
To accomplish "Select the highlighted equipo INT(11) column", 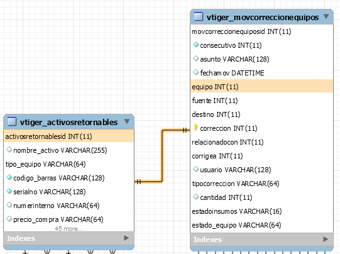I will click(261, 87).
